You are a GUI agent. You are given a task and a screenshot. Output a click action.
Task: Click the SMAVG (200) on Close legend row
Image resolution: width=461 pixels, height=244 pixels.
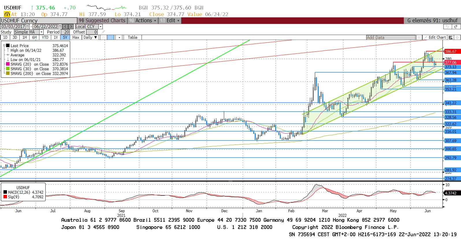[37, 73]
